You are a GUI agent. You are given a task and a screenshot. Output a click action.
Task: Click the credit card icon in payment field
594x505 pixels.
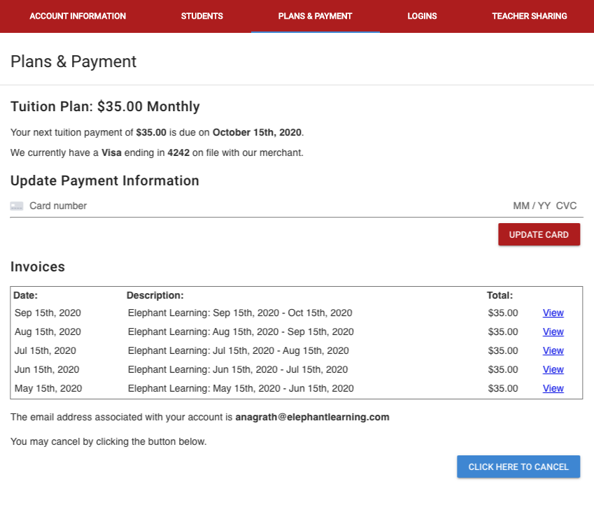coord(17,206)
